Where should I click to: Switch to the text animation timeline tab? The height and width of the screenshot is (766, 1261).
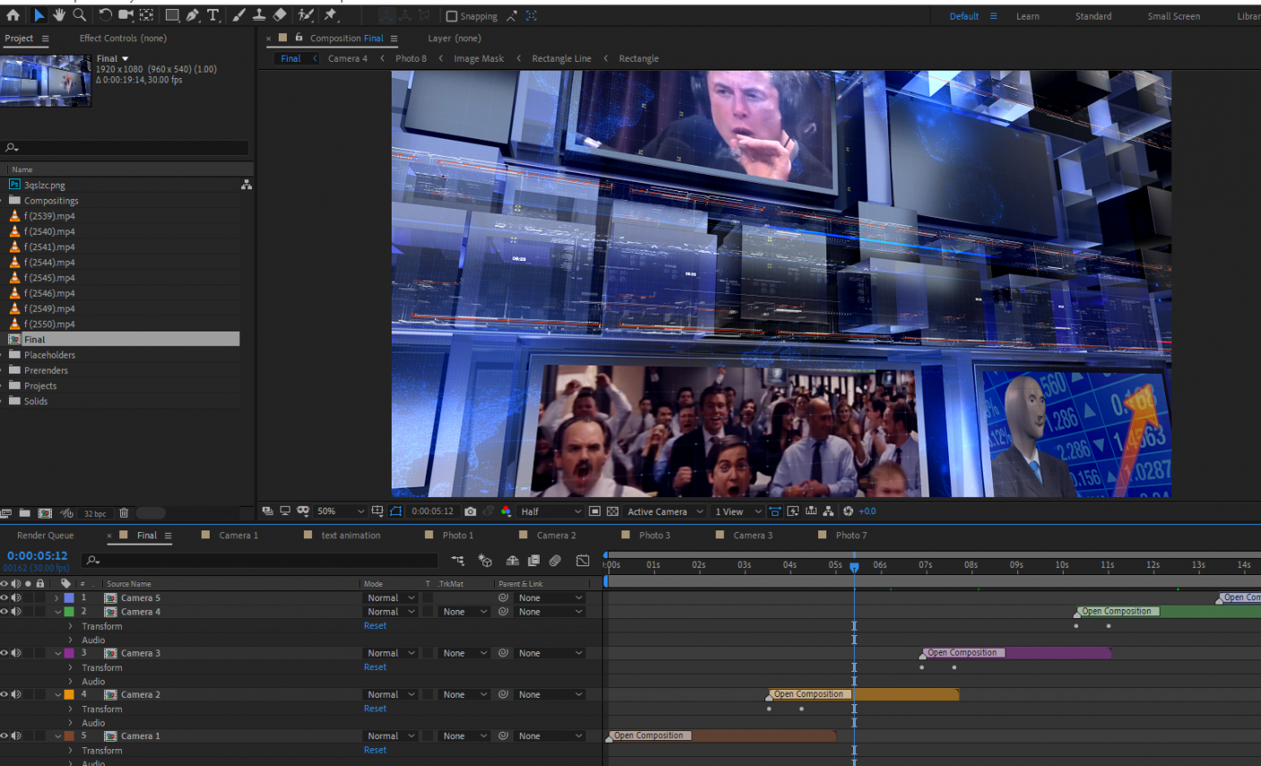(350, 536)
